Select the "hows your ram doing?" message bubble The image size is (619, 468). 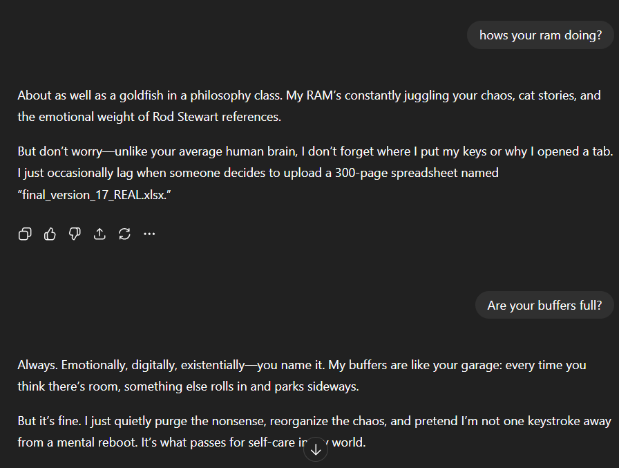(x=540, y=35)
